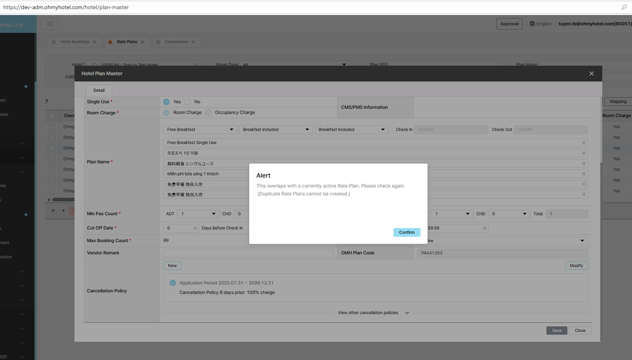Click the globe icon beside English
This screenshot has width=632, height=360.
532,24
